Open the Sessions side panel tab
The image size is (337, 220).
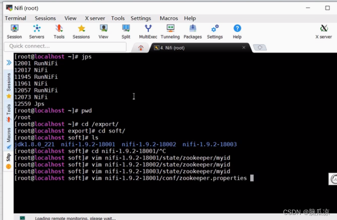pos(9,85)
